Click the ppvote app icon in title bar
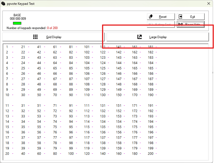 tap(3, 3)
